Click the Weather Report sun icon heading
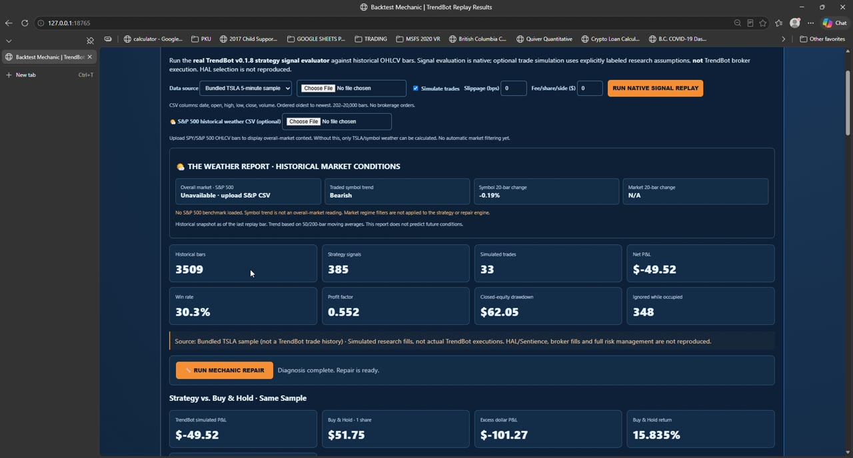The width and height of the screenshot is (853, 458). (x=180, y=166)
